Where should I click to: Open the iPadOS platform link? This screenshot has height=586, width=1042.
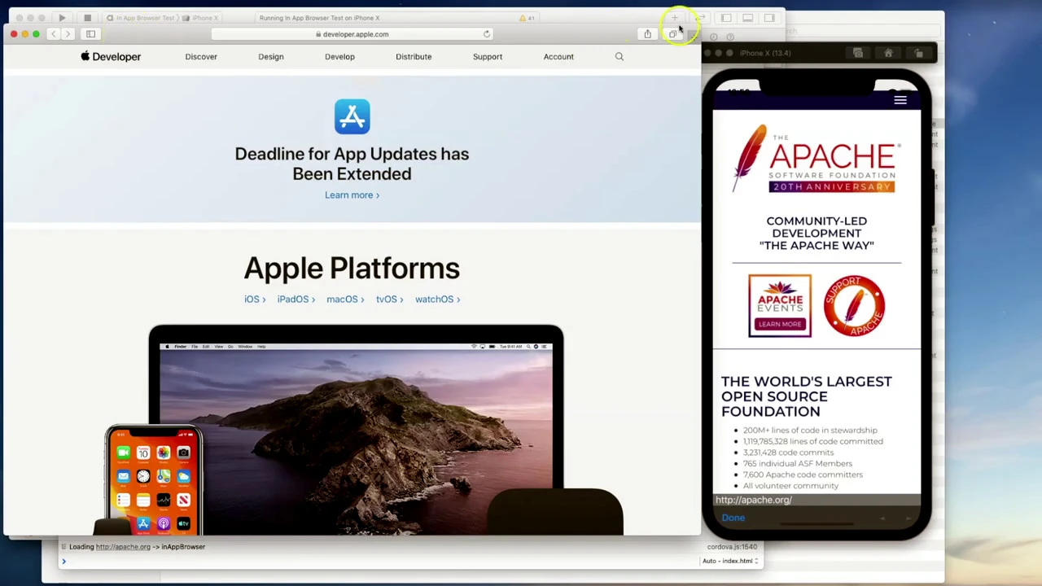(296, 300)
